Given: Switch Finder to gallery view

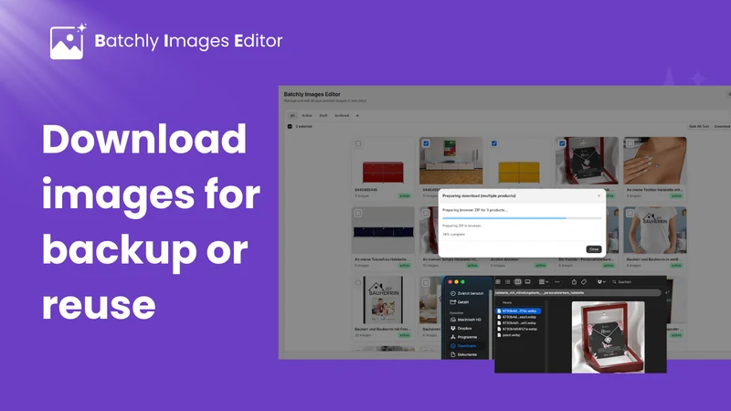Looking at the screenshot, I should 528,282.
